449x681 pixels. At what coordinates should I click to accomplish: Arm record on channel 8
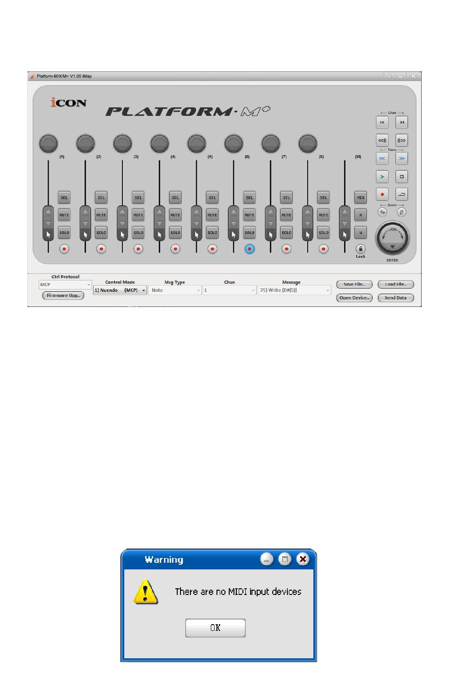324,249
